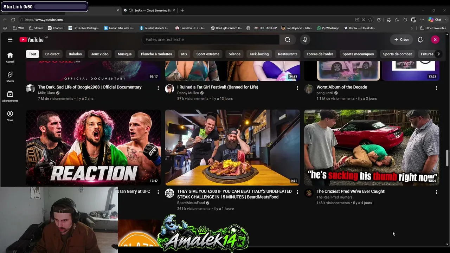450x253 pixels.
Task: Open the Mike Clum channel avatar
Action: tap(30, 89)
